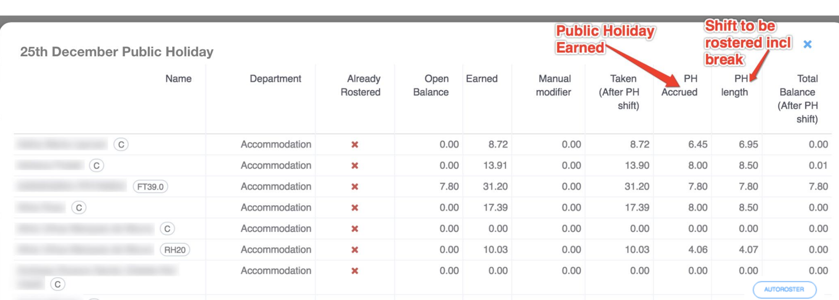Click red X in the row with 17.39 earned

[355, 207]
